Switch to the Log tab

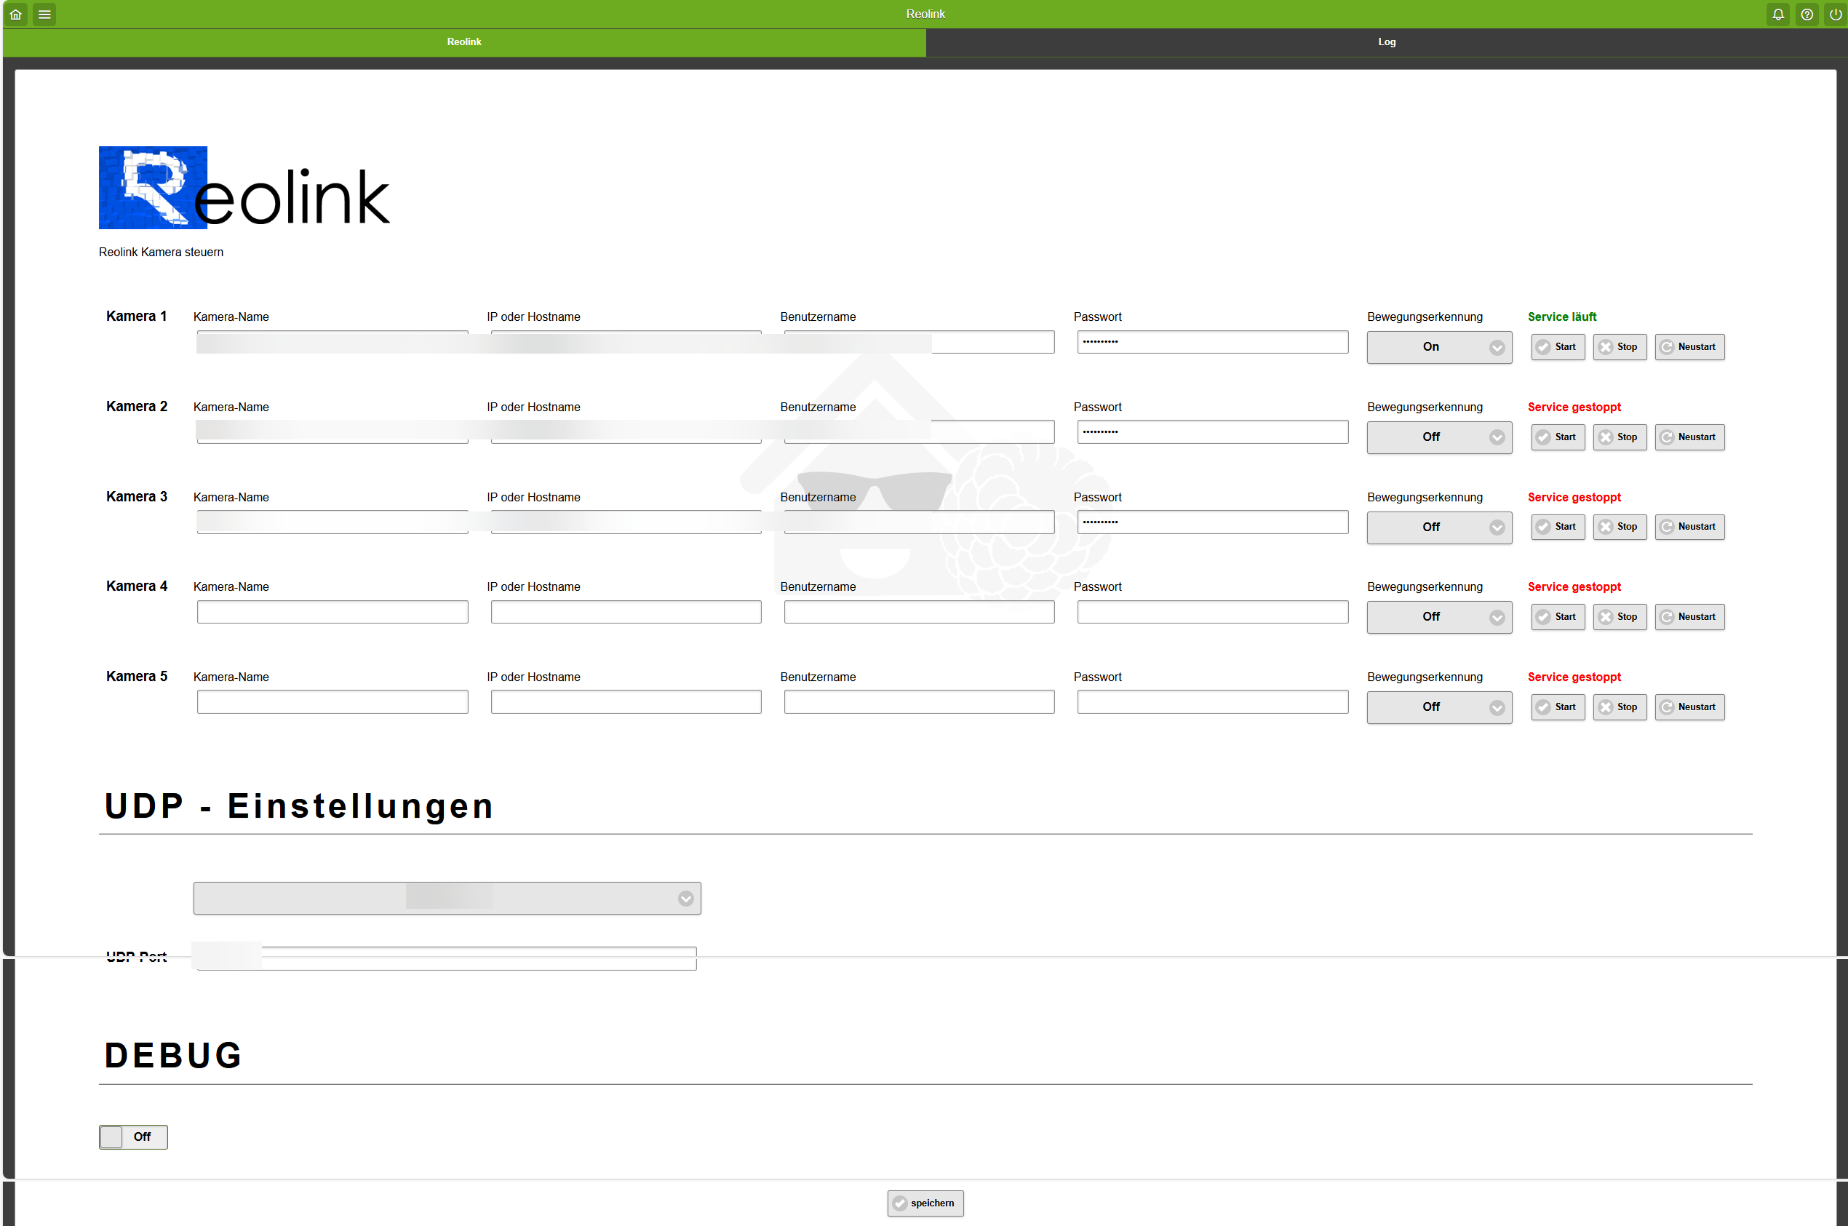pyautogui.click(x=1386, y=42)
